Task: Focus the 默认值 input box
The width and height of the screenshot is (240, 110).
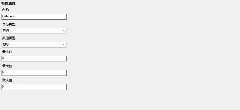Action: 34,87
